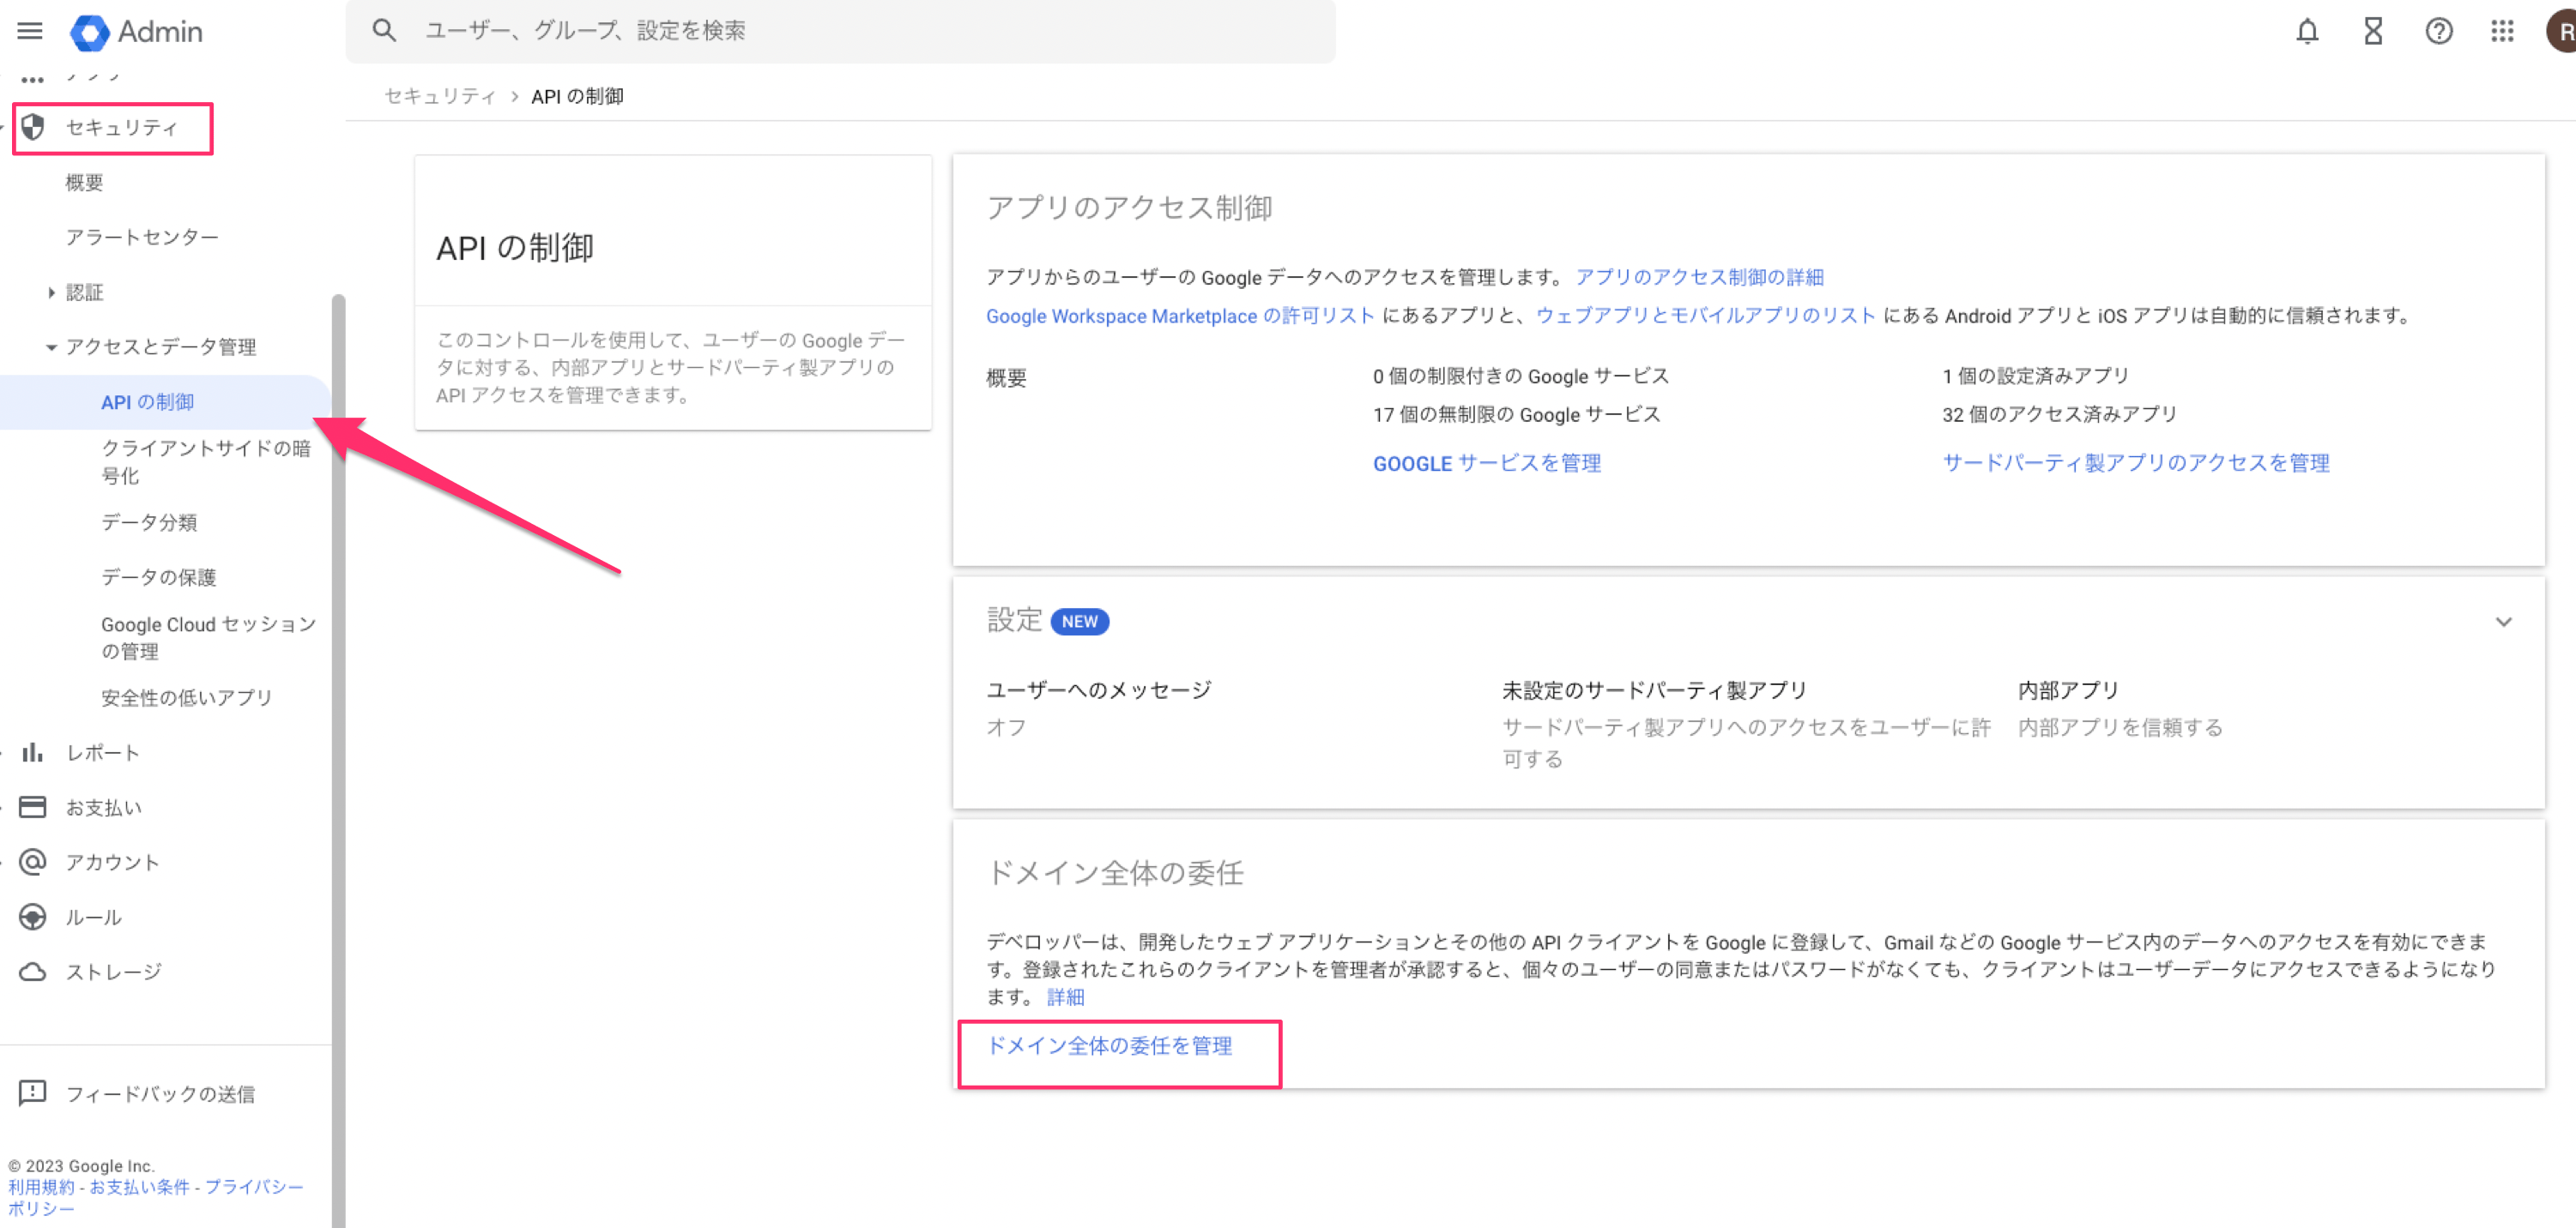Click ドメイン全体の委任を管理 link
The width and height of the screenshot is (2576, 1228).
coord(1109,1045)
